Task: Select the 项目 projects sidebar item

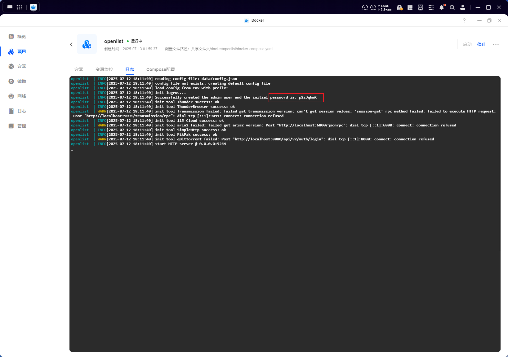Action: (18, 51)
